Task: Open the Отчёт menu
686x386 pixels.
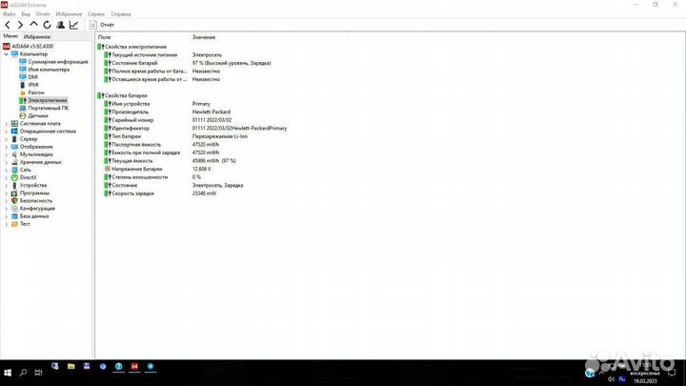Action: [x=43, y=14]
